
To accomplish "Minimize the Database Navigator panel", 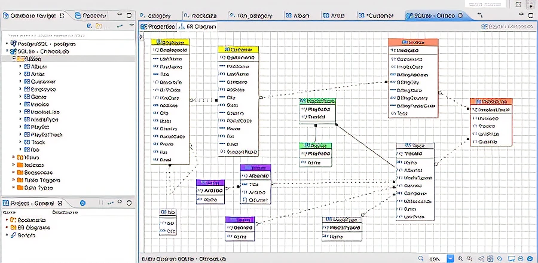I will click(x=120, y=15).
